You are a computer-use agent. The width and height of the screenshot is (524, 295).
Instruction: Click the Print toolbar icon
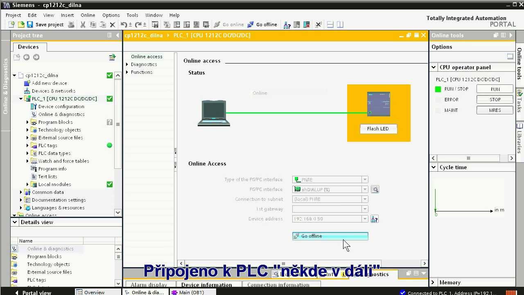(71, 25)
